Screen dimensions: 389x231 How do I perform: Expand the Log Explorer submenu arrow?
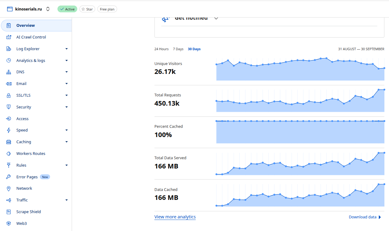point(66,49)
